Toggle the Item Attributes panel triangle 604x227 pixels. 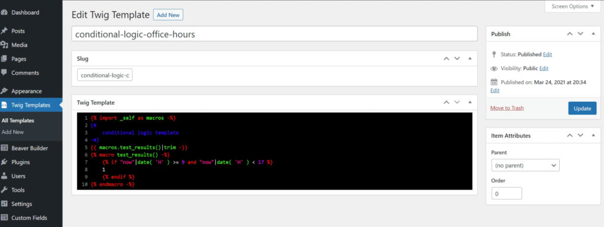pyautogui.click(x=593, y=136)
